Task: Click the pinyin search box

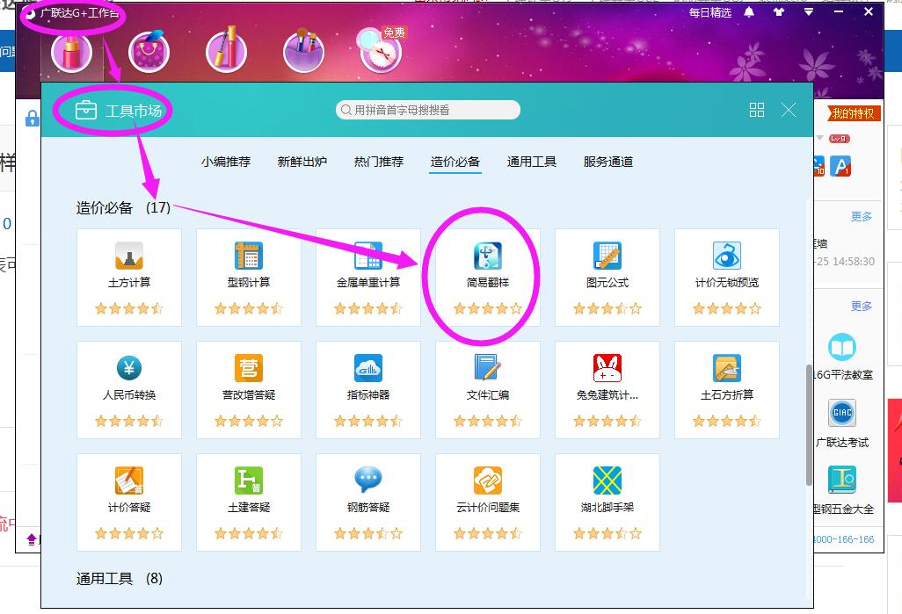Action: click(x=428, y=110)
